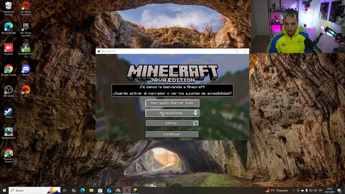Expand hidden system tray icons chevron
This screenshot has width=345, height=194.
coord(294,190)
